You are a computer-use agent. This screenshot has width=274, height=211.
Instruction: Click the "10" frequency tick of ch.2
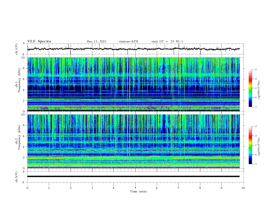(x=24, y=114)
